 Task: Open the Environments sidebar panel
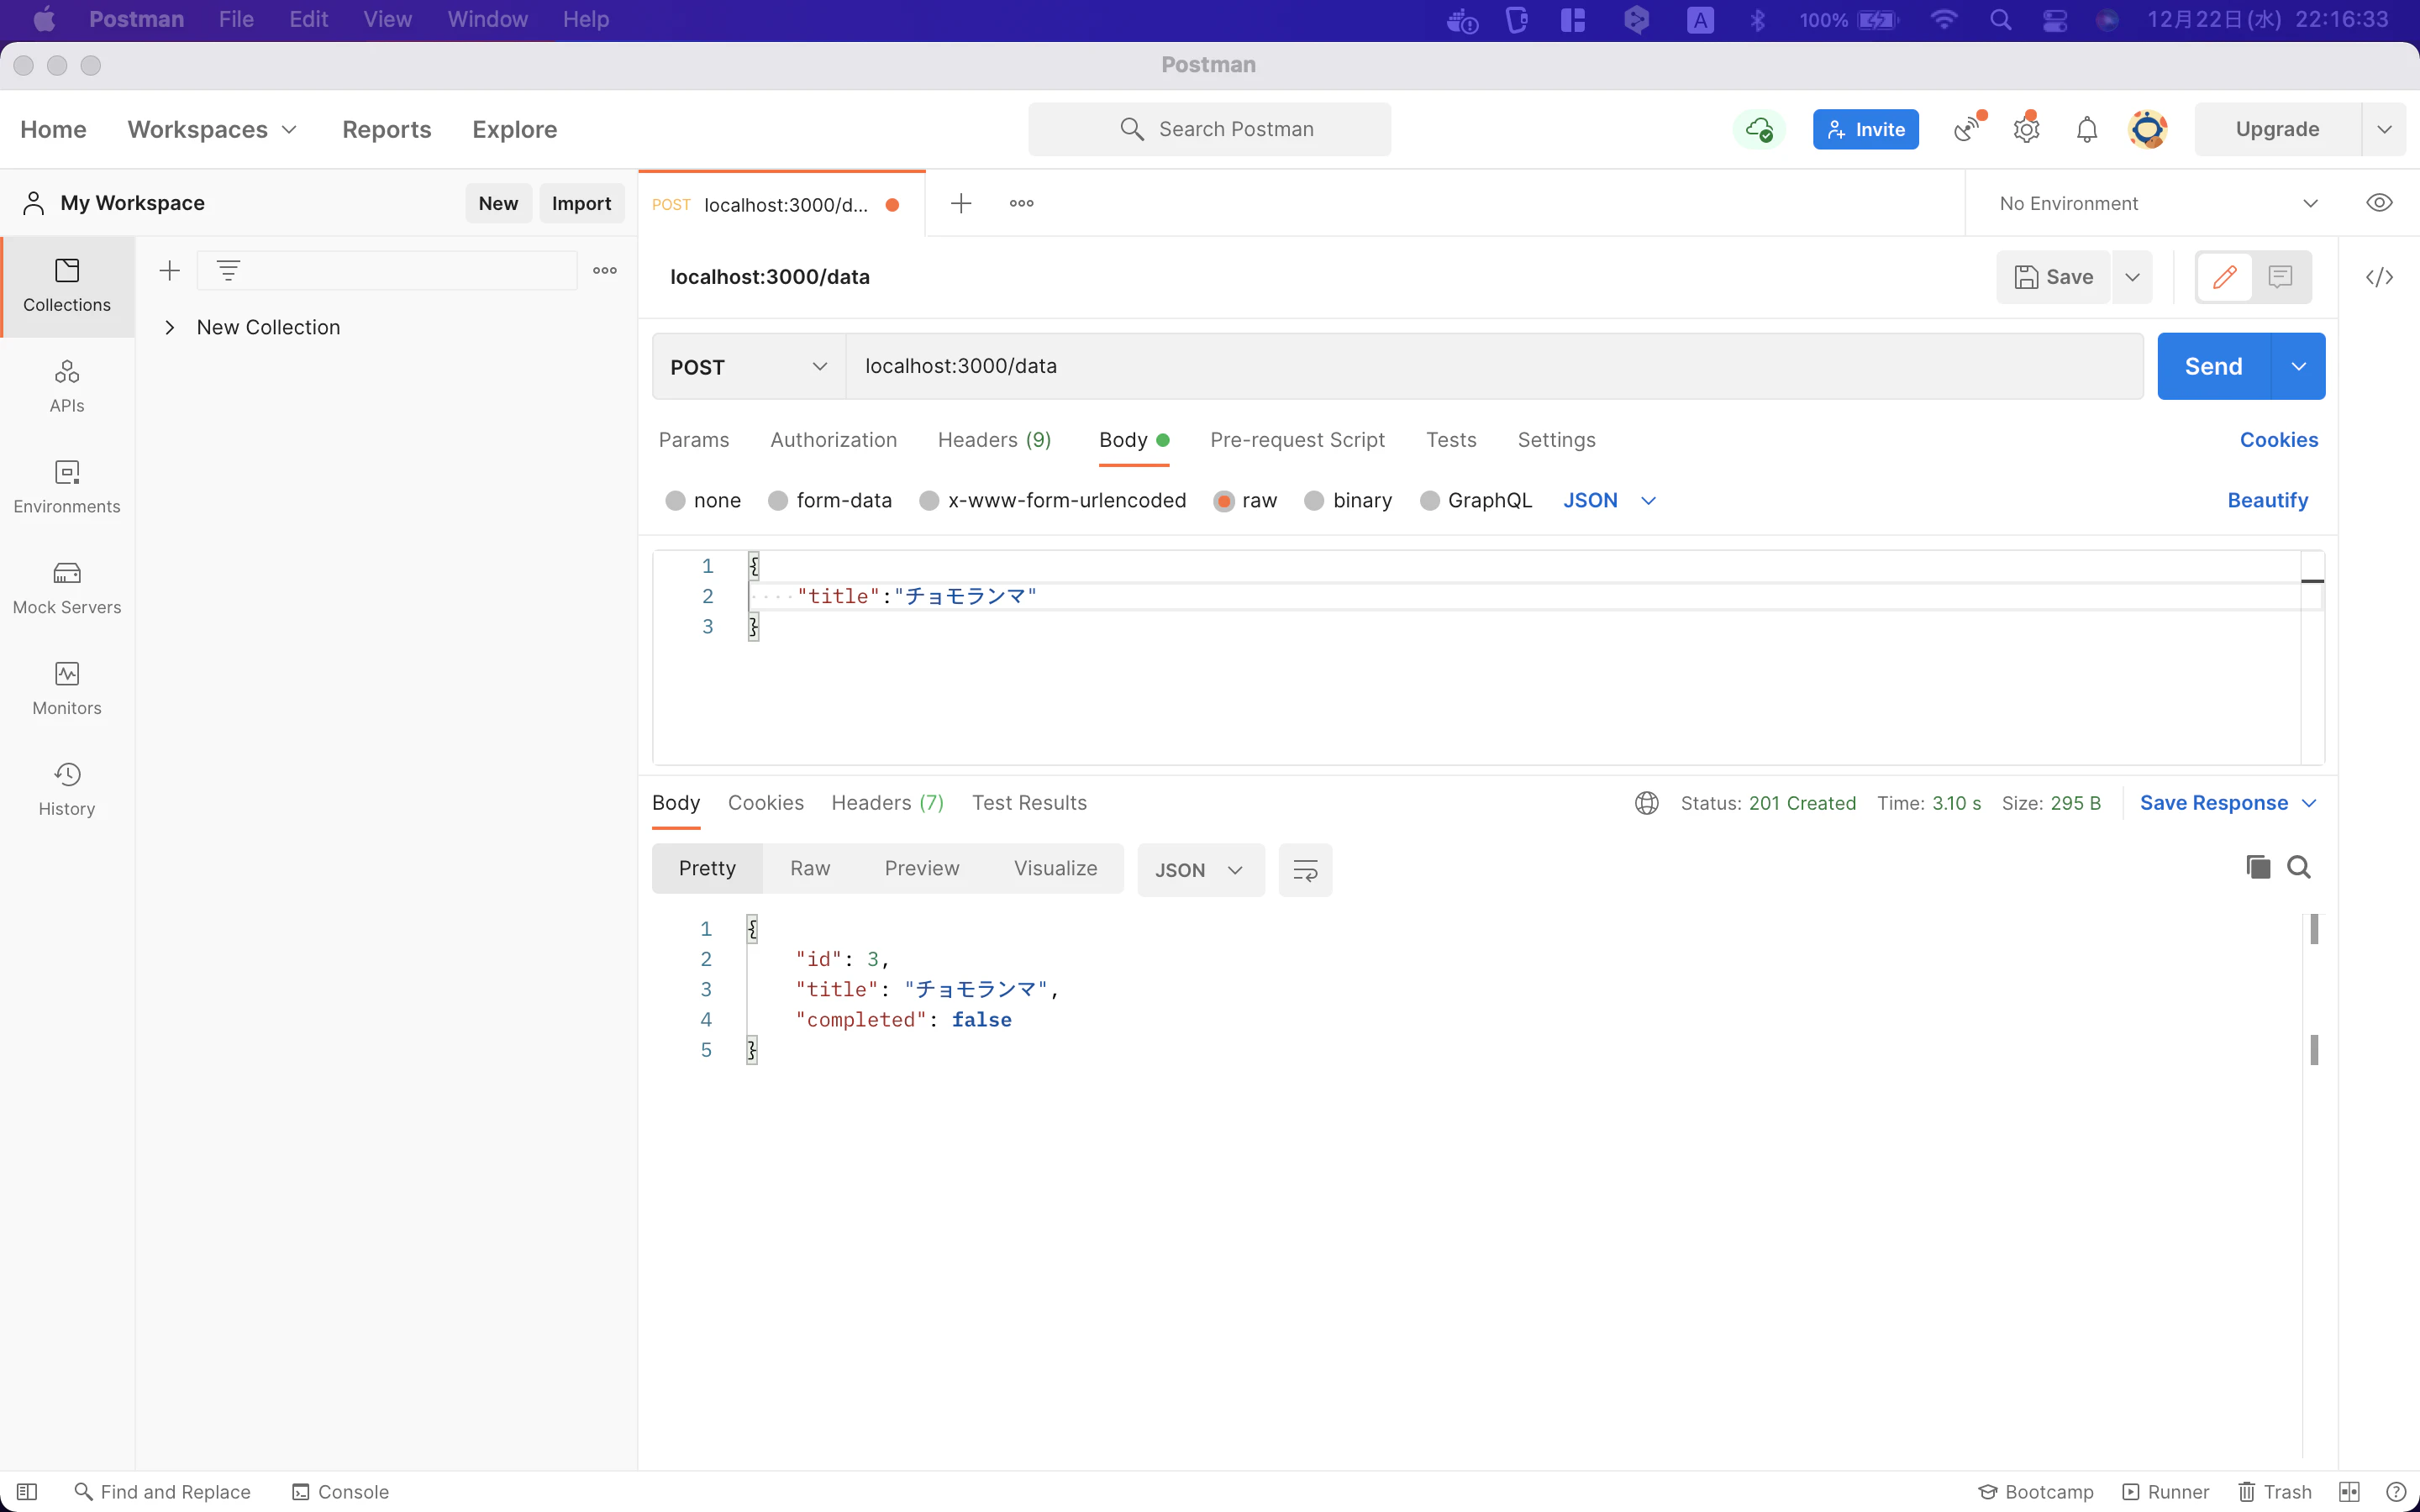click(67, 487)
